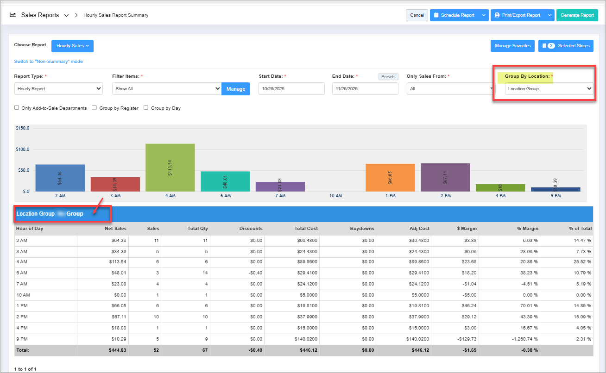Click the calendar icon on Schedule Report
This screenshot has height=373, width=606.
point(436,15)
